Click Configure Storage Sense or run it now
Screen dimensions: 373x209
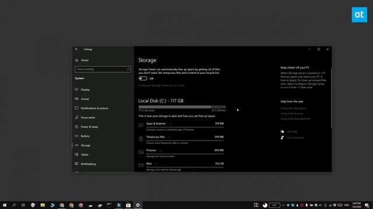(161, 85)
